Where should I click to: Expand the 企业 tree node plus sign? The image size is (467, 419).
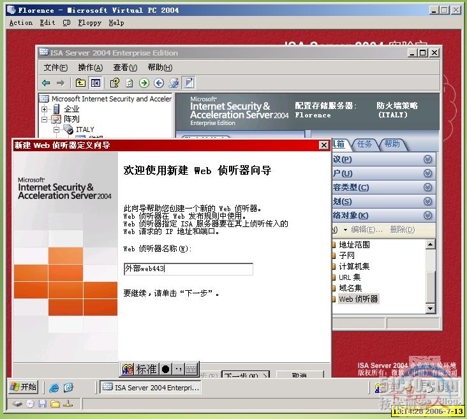click(x=45, y=109)
